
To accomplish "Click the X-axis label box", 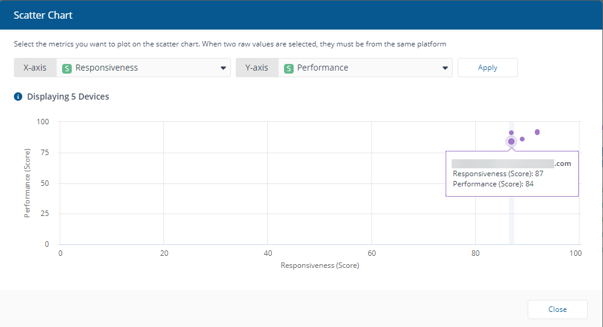I will point(35,68).
